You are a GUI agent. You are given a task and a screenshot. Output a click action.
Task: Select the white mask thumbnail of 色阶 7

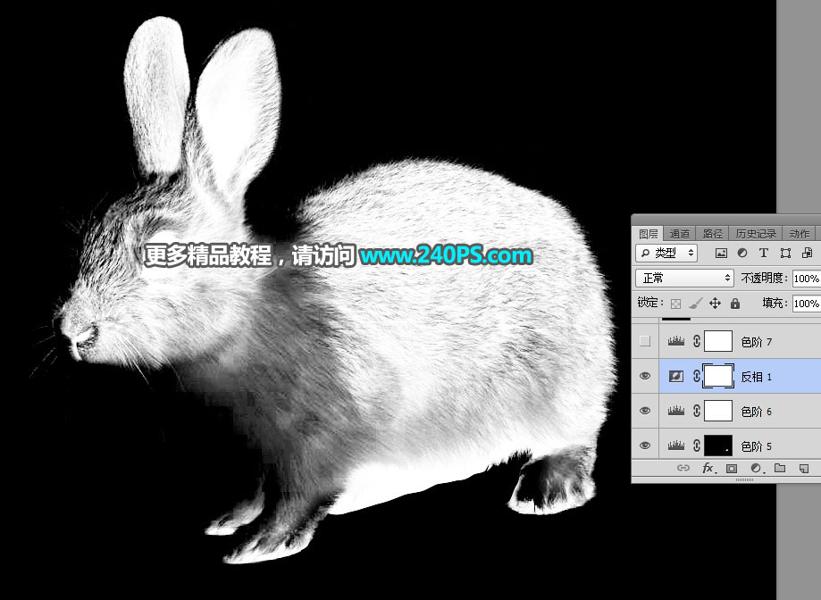click(x=718, y=341)
